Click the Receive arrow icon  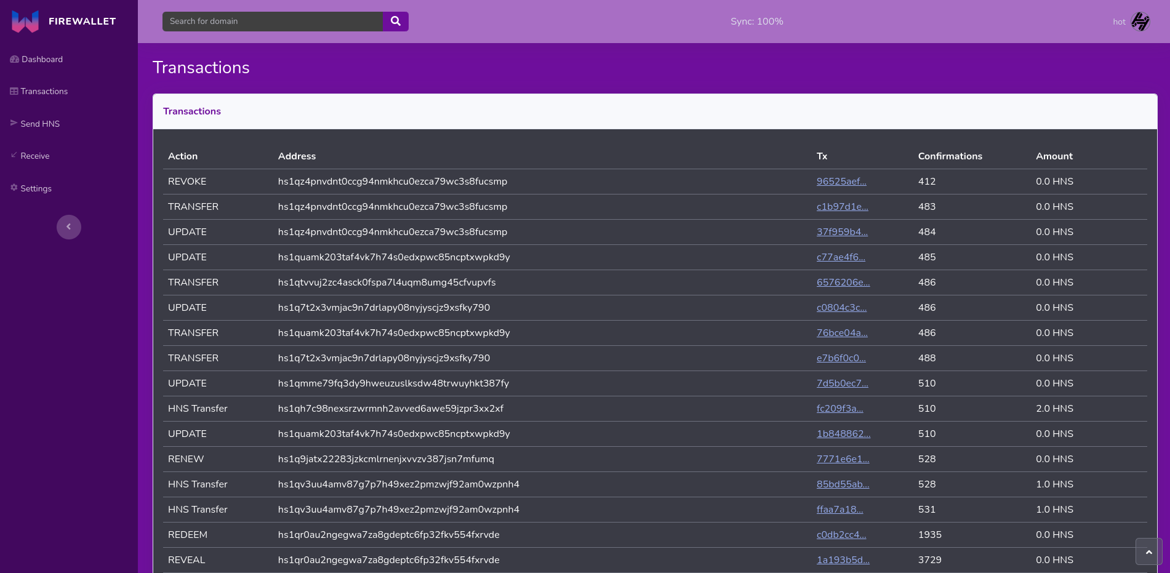click(14, 155)
